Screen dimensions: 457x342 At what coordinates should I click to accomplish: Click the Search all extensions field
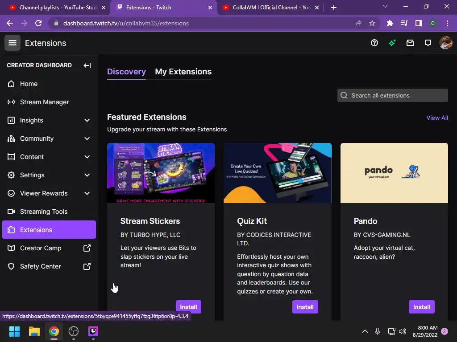tap(393, 95)
